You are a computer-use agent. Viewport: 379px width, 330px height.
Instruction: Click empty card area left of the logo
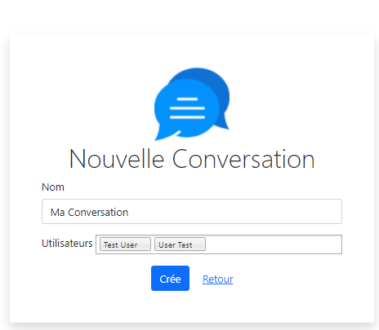(82, 103)
